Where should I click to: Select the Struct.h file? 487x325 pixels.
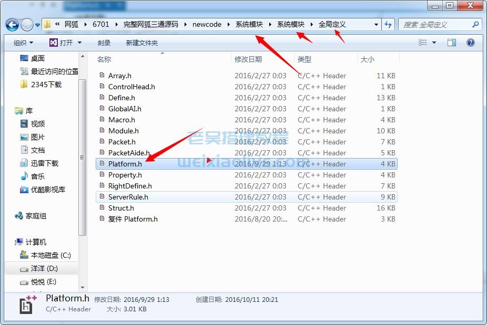(121, 208)
